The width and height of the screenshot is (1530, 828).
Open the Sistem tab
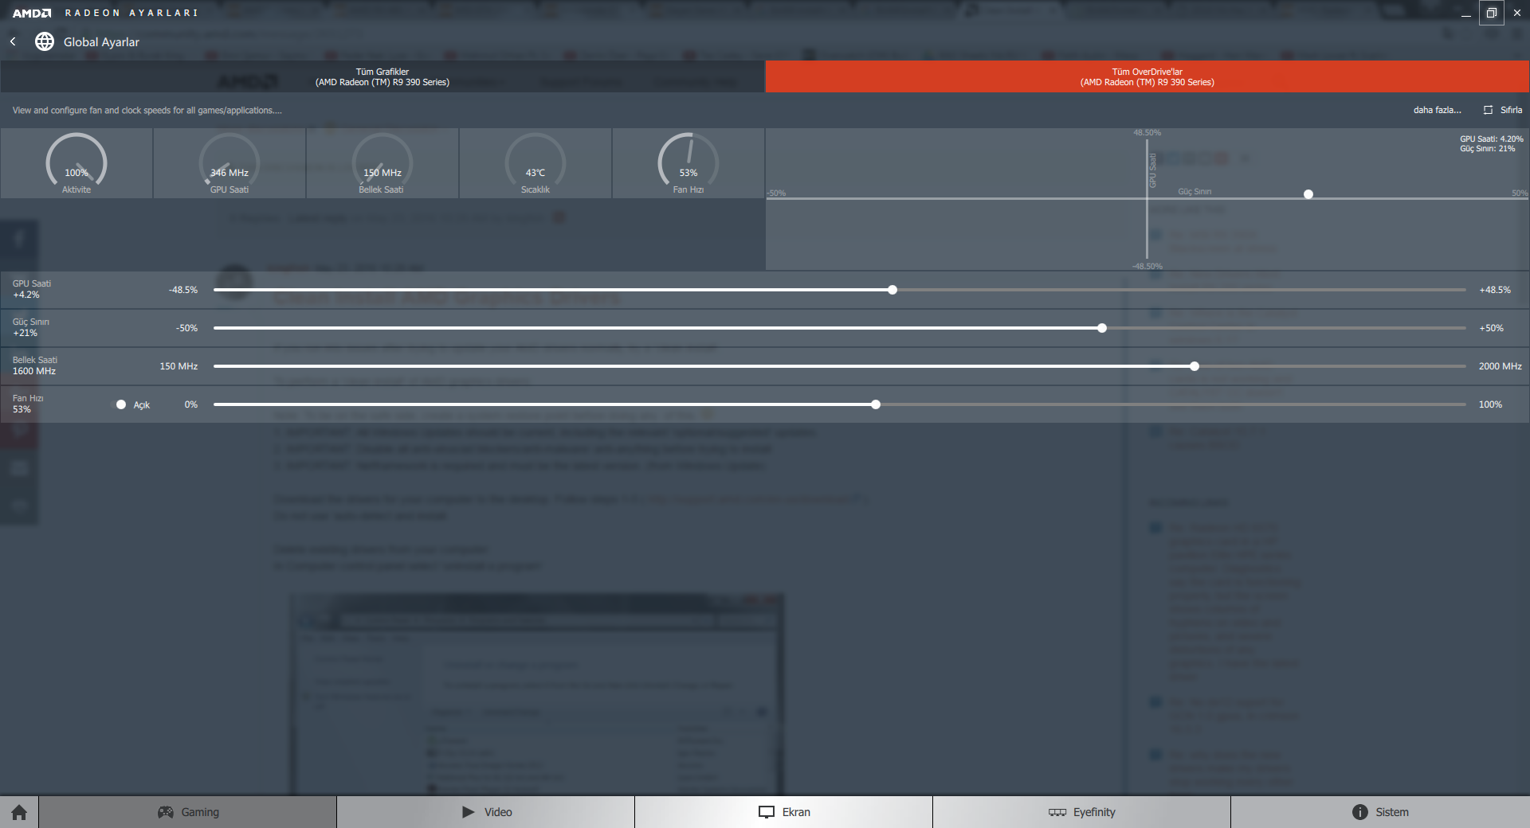click(x=1380, y=812)
